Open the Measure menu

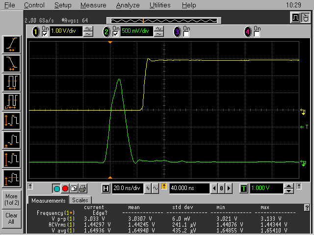[93, 5]
